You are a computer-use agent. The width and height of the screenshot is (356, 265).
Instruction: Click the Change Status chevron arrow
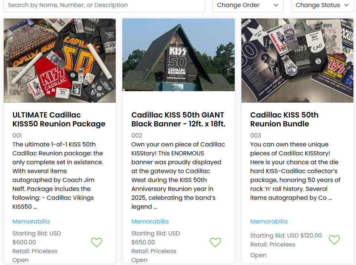click(x=346, y=5)
